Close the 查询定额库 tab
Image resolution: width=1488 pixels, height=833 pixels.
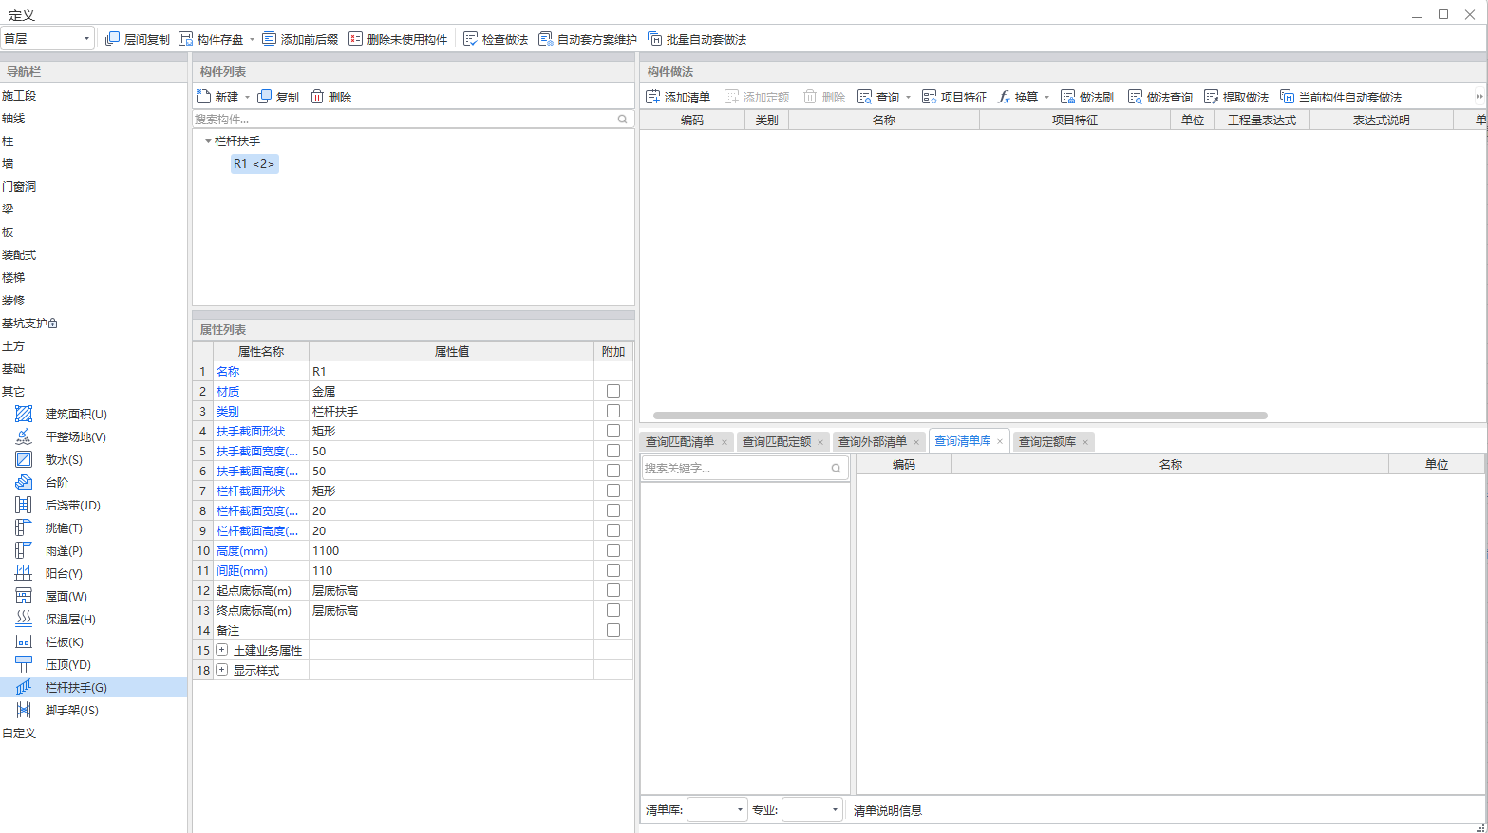tap(1084, 442)
